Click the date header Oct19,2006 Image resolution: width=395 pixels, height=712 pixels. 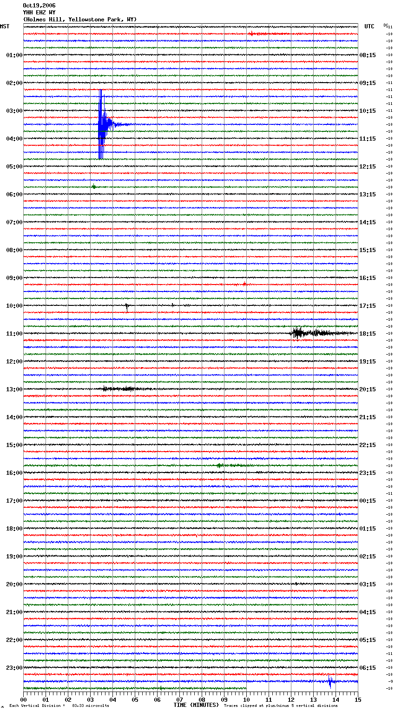[x=39, y=6]
